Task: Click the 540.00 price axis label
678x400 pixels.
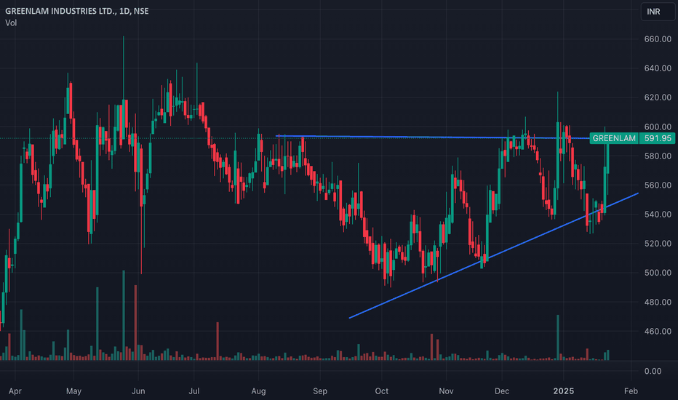Action: [x=657, y=215]
